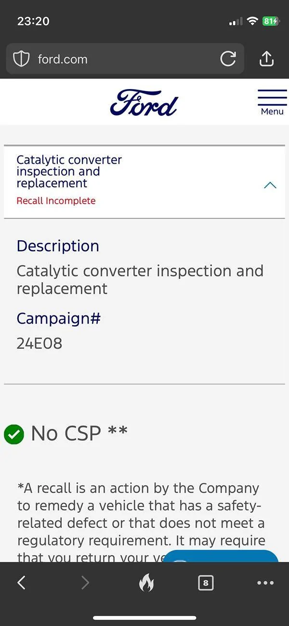Tap the green checkmark next to No CSP
Screen dimensions: 289x626
click(13, 434)
